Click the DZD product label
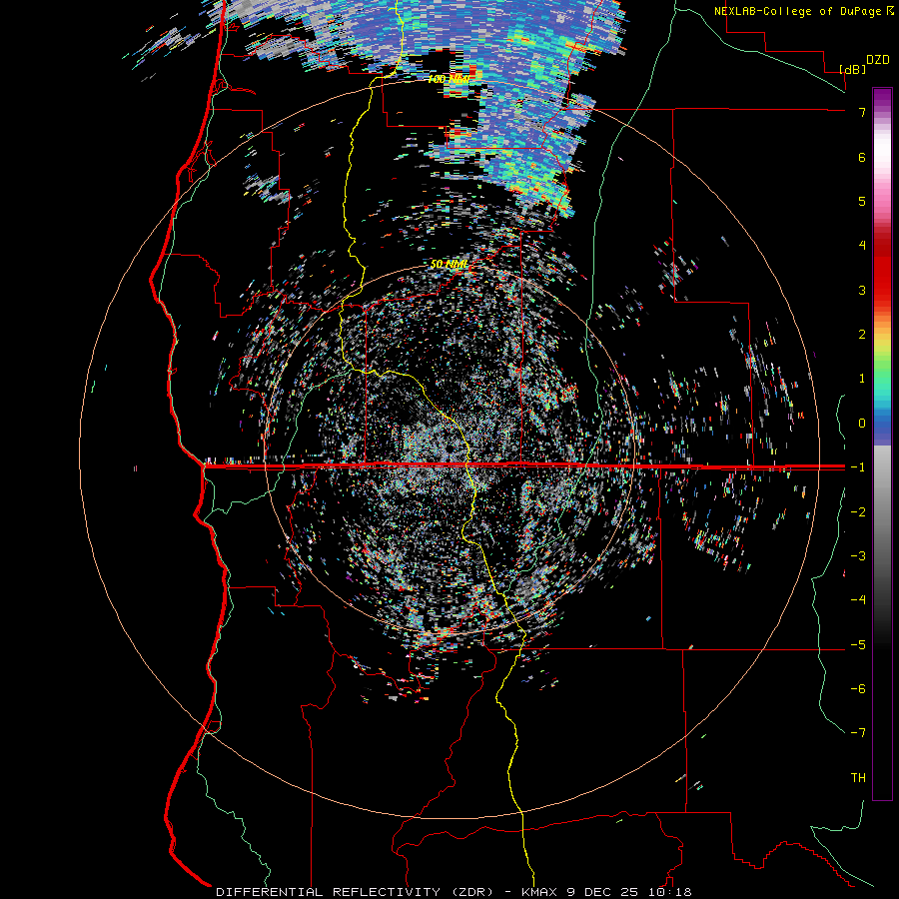Screen dimensions: 899x899 tap(878, 60)
